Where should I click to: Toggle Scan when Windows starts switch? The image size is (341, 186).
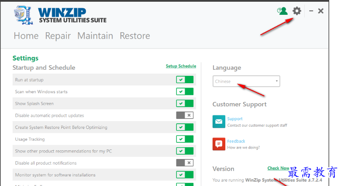coord(185,91)
